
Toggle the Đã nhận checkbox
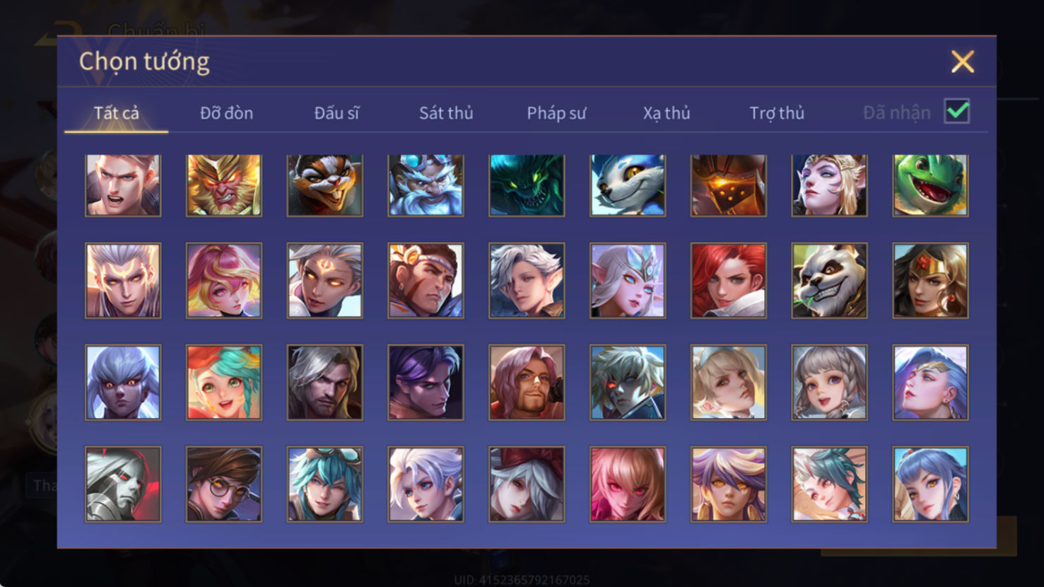click(x=957, y=112)
